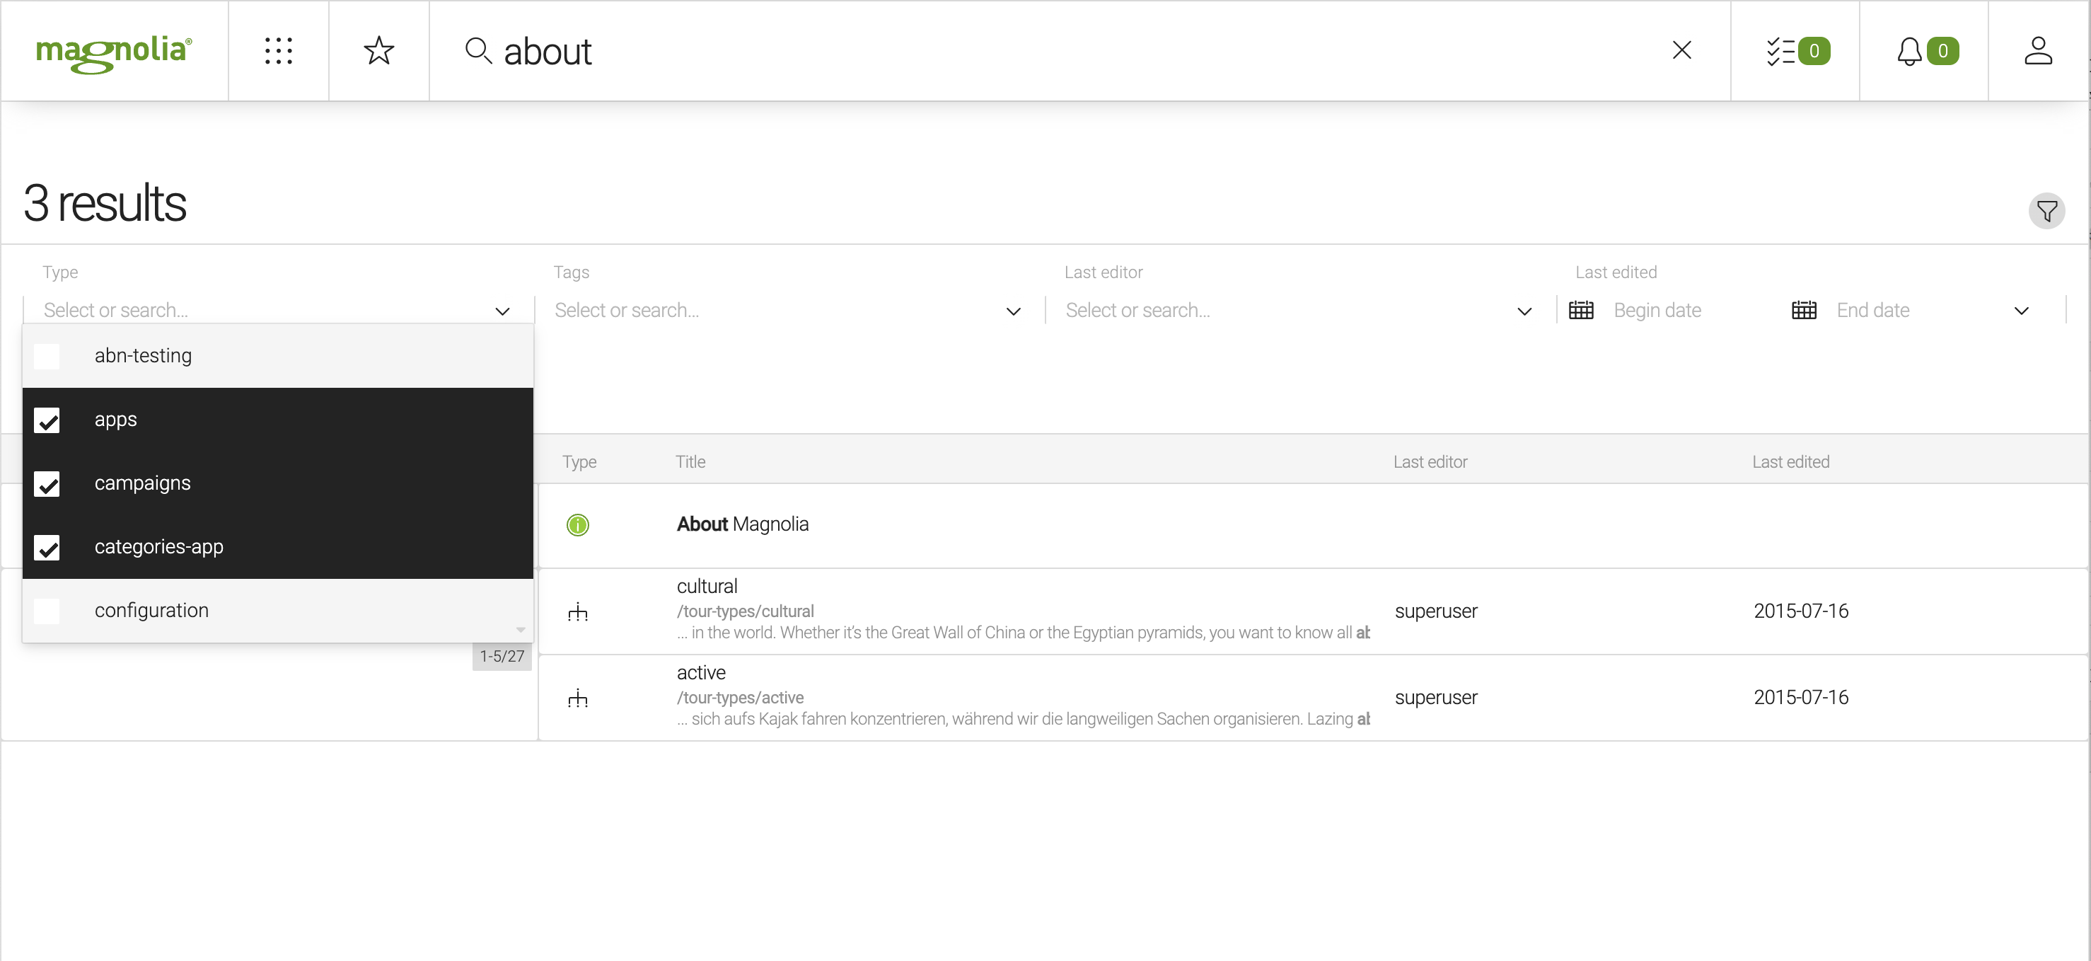Click the Begin date calendar icon
This screenshot has height=961, width=2091.
(x=1580, y=309)
